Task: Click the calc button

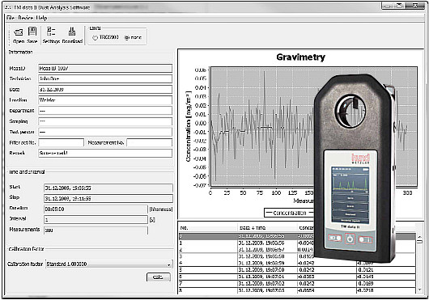Action: click(159, 277)
